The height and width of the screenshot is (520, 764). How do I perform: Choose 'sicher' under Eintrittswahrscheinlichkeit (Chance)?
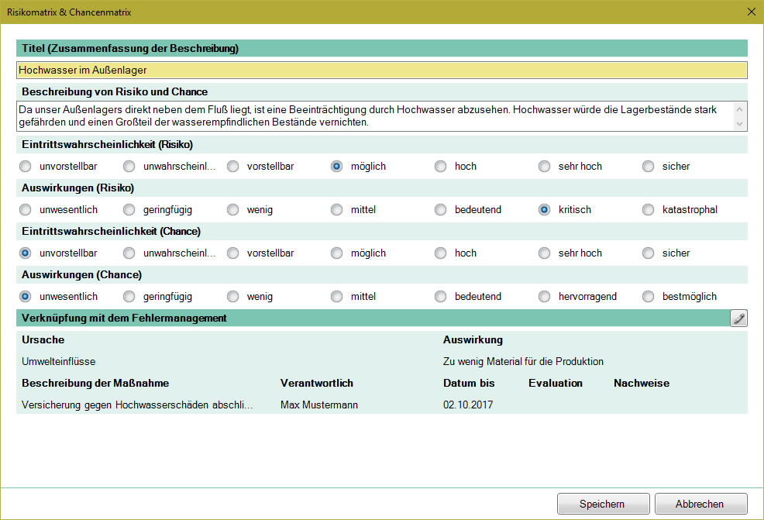pos(649,253)
